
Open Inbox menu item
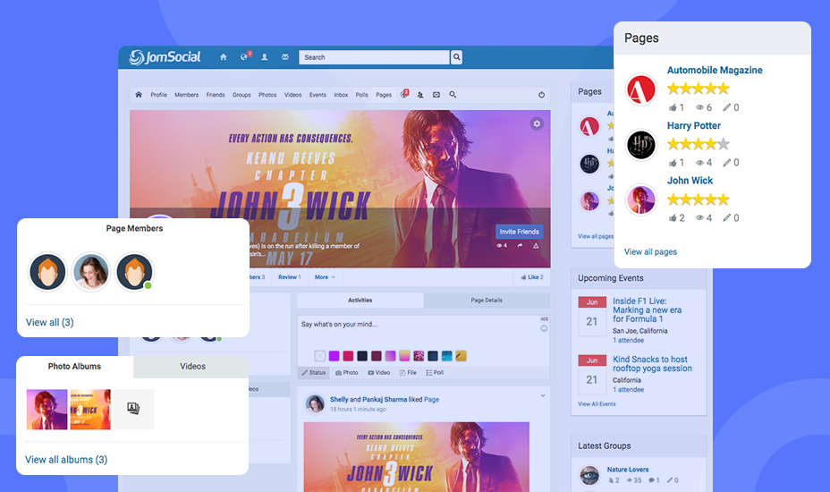click(x=341, y=95)
